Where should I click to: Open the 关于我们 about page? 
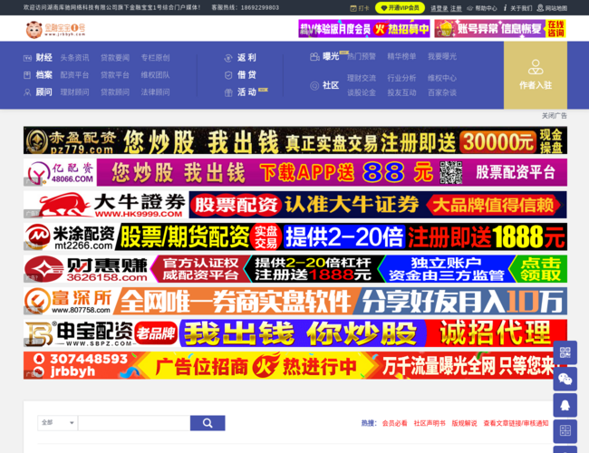517,8
